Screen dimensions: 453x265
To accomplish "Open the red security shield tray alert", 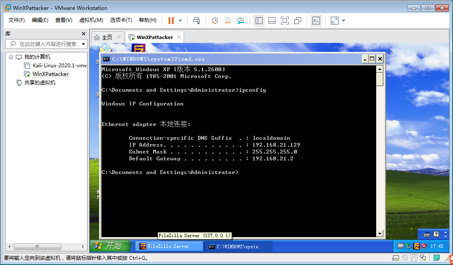I will click(424, 246).
